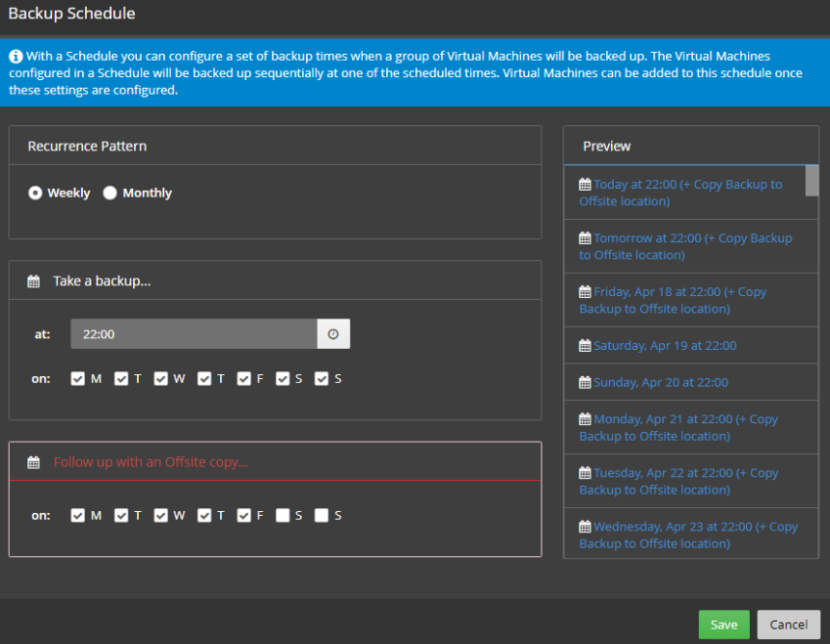The width and height of the screenshot is (830, 644).
Task: Select the Monthly recurrence pattern
Action: click(110, 193)
